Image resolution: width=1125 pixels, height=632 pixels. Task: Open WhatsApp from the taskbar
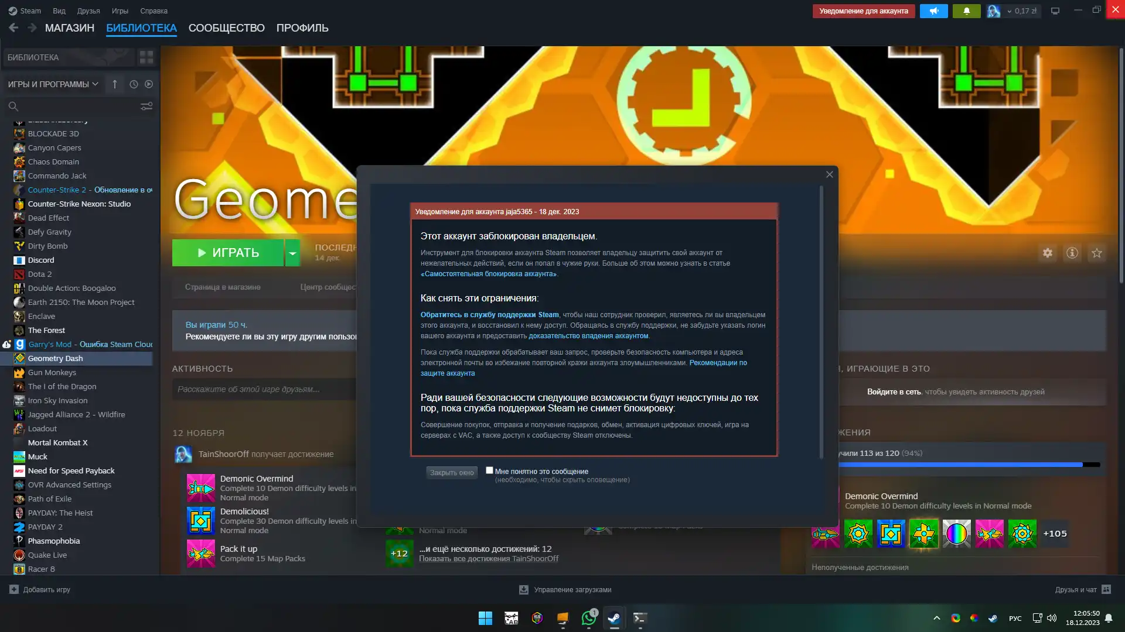589,618
